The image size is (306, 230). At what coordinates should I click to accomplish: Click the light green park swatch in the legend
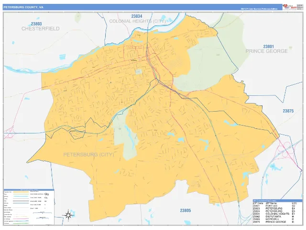click(21, 194)
